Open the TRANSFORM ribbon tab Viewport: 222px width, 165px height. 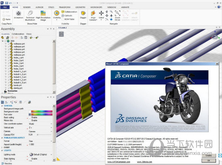pyautogui.click(x=65, y=7)
